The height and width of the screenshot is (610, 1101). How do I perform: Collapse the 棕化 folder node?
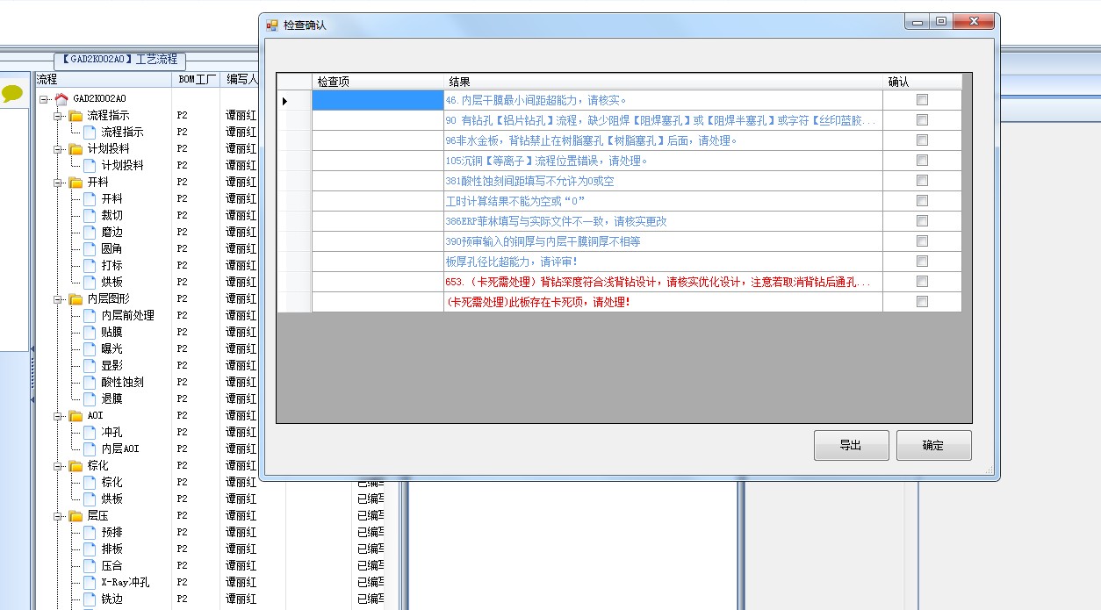coord(58,465)
